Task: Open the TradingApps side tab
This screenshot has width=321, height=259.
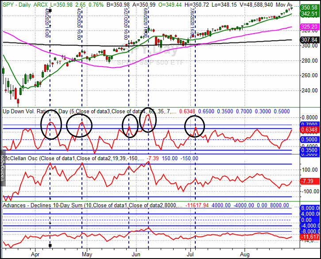Action: [x=2, y=168]
